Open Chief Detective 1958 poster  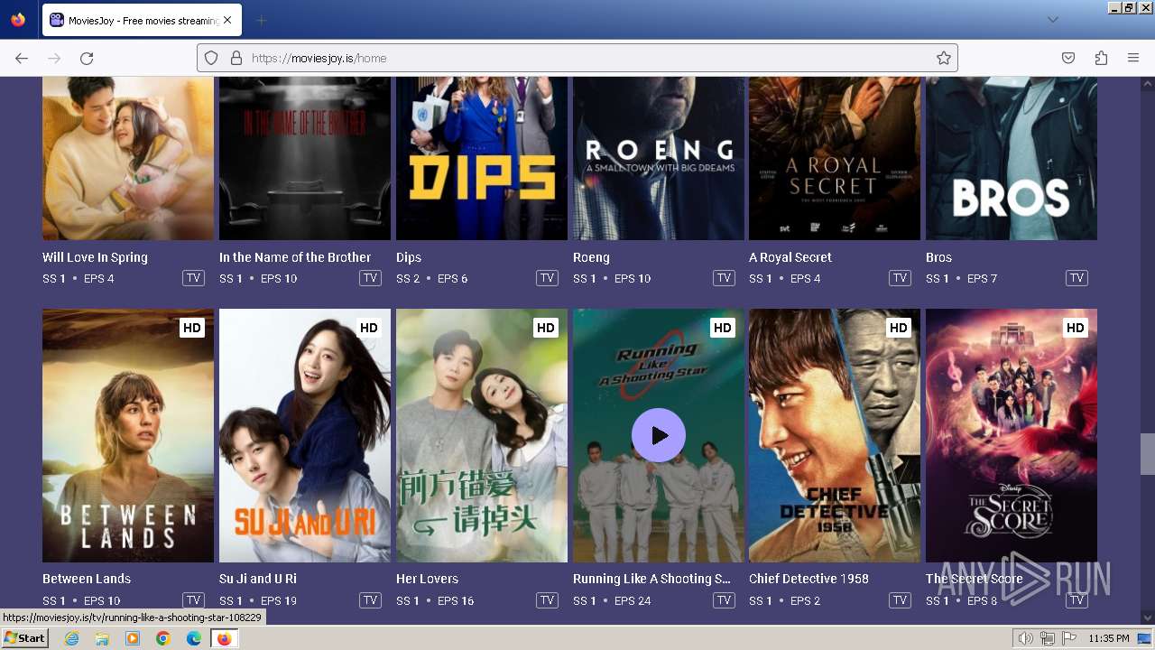pos(835,435)
